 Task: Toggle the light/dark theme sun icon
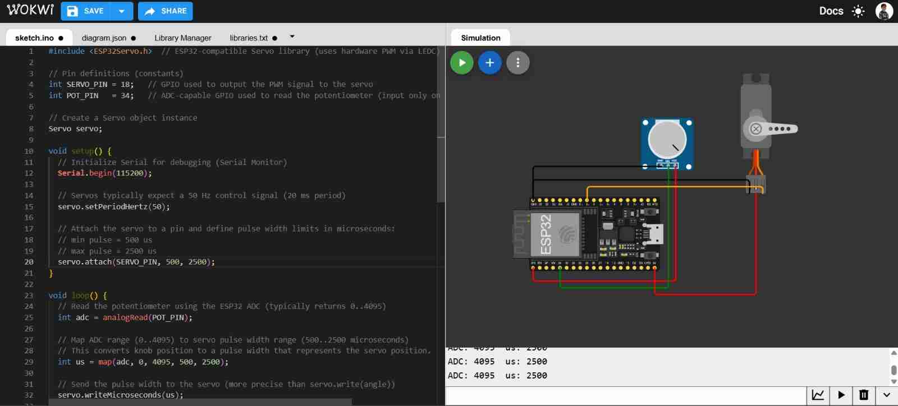(x=858, y=11)
